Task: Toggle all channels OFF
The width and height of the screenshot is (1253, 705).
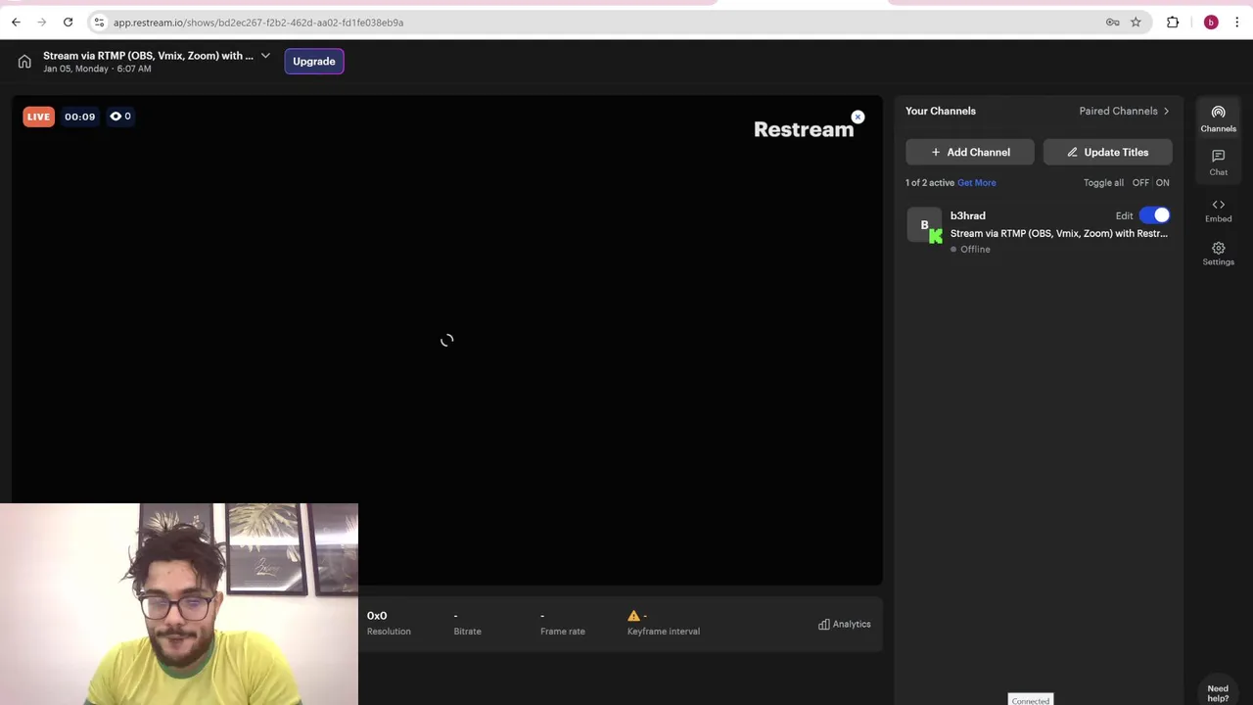Action: click(x=1140, y=183)
